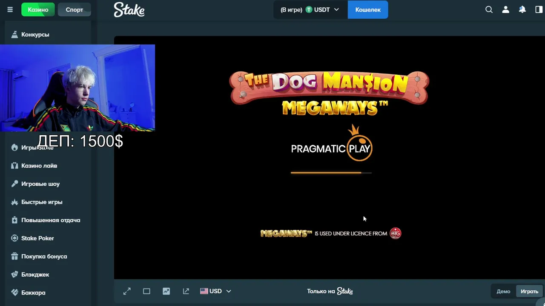Toggle theatre mode icon

tap(146, 291)
